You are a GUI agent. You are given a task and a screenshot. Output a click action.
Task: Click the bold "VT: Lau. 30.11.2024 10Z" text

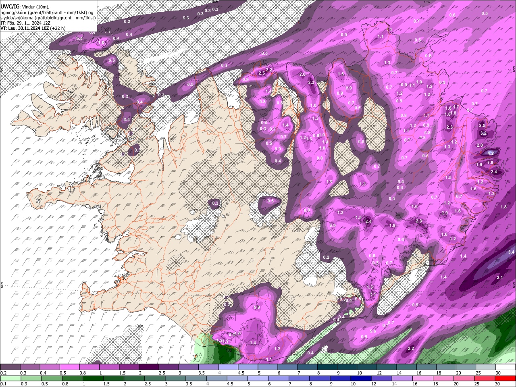(25, 28)
